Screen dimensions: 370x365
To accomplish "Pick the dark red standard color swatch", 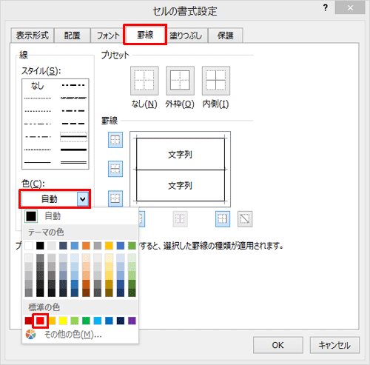I will pyautogui.click(x=29, y=321).
